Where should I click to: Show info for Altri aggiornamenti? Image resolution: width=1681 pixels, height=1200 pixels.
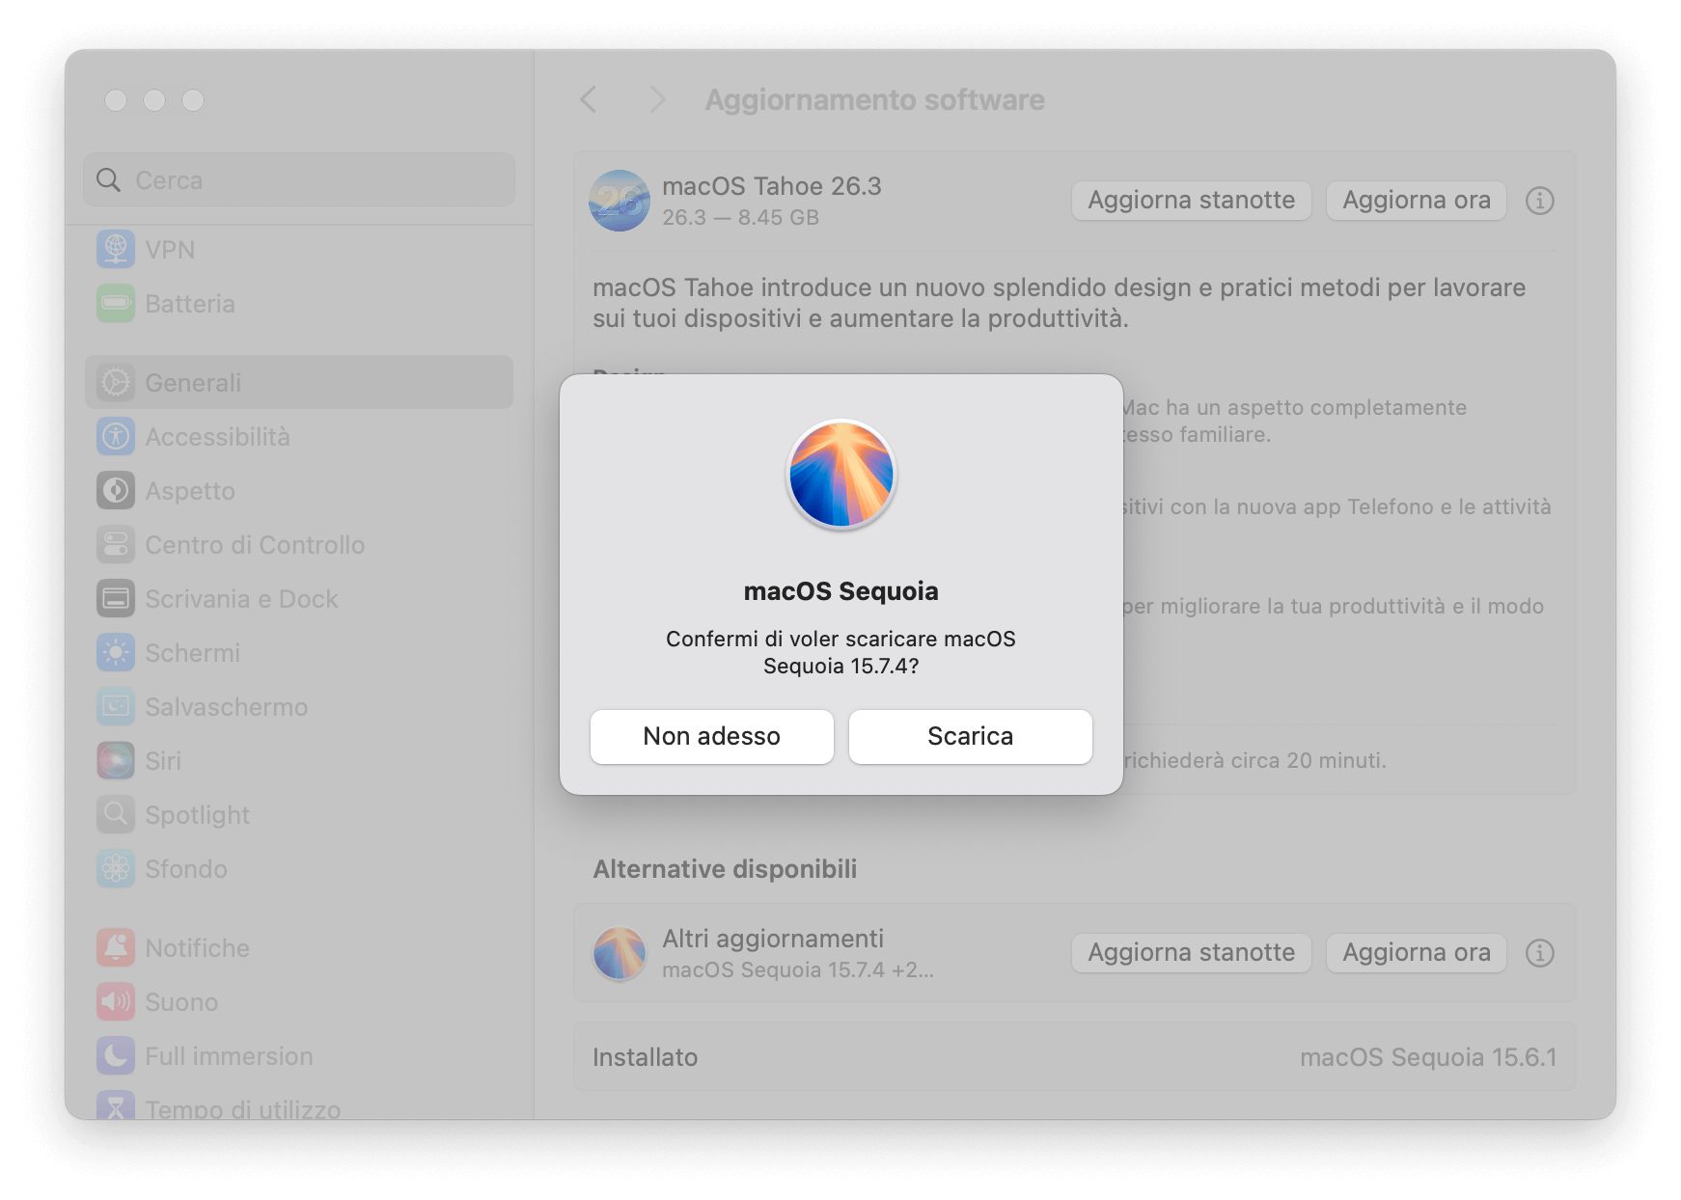click(1539, 953)
